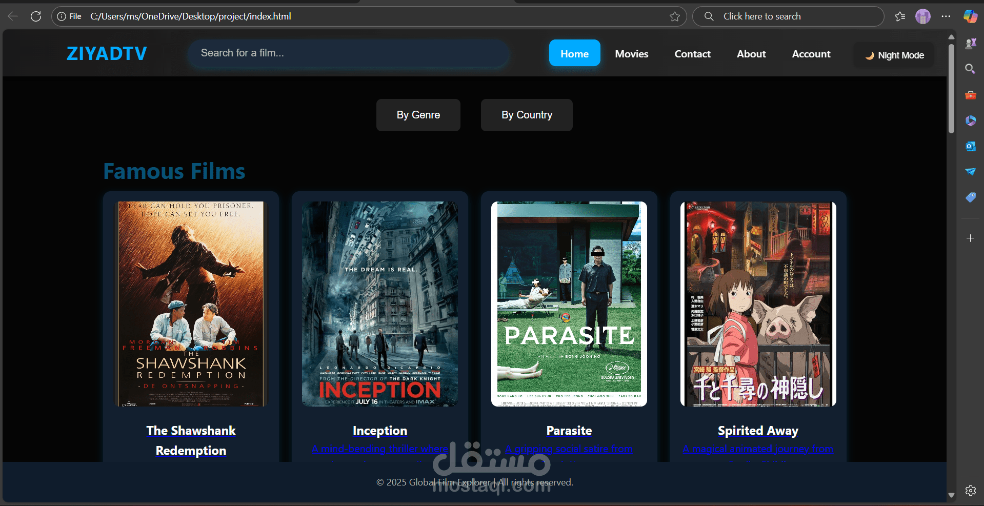Viewport: 984px width, 506px height.
Task: Click the browser back arrow
Action: point(13,16)
